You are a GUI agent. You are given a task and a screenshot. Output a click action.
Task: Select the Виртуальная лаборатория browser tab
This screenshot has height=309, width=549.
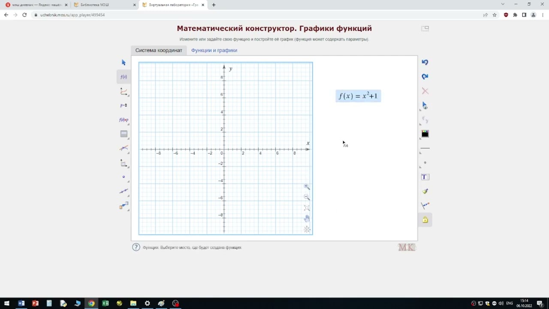point(173,5)
